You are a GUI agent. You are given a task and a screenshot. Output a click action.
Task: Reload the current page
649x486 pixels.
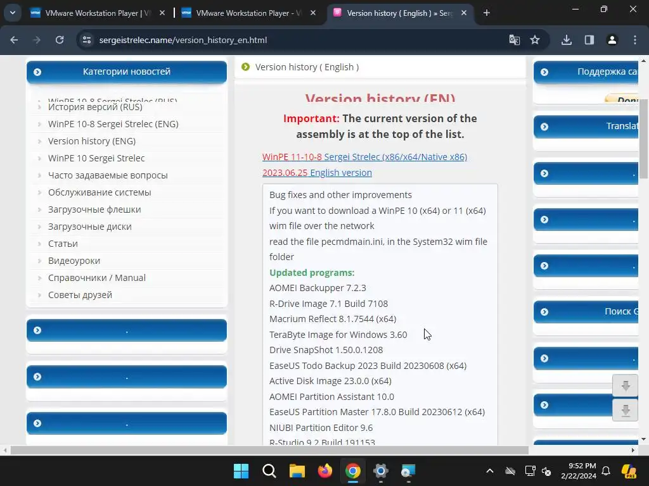pyautogui.click(x=60, y=40)
